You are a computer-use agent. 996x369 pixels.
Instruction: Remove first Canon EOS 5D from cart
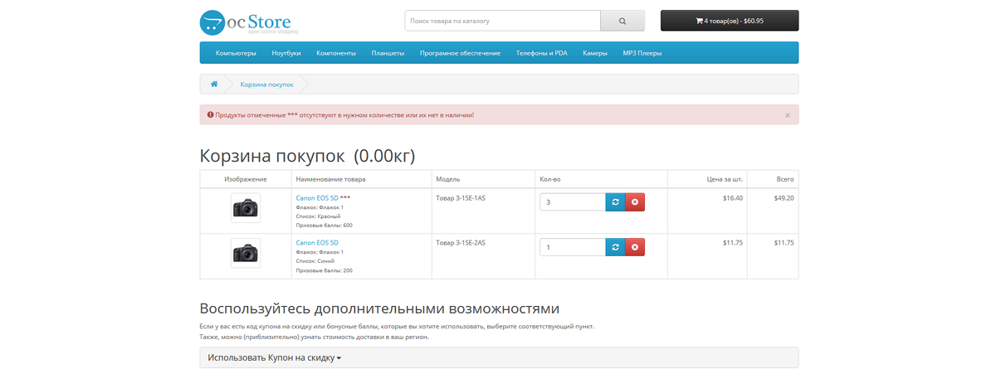point(634,202)
